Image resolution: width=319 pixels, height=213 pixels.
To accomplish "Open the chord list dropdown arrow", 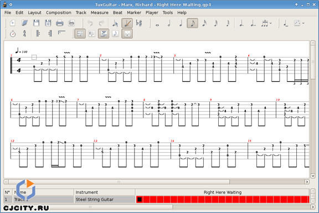I will pyautogui.click(x=303, y=23).
